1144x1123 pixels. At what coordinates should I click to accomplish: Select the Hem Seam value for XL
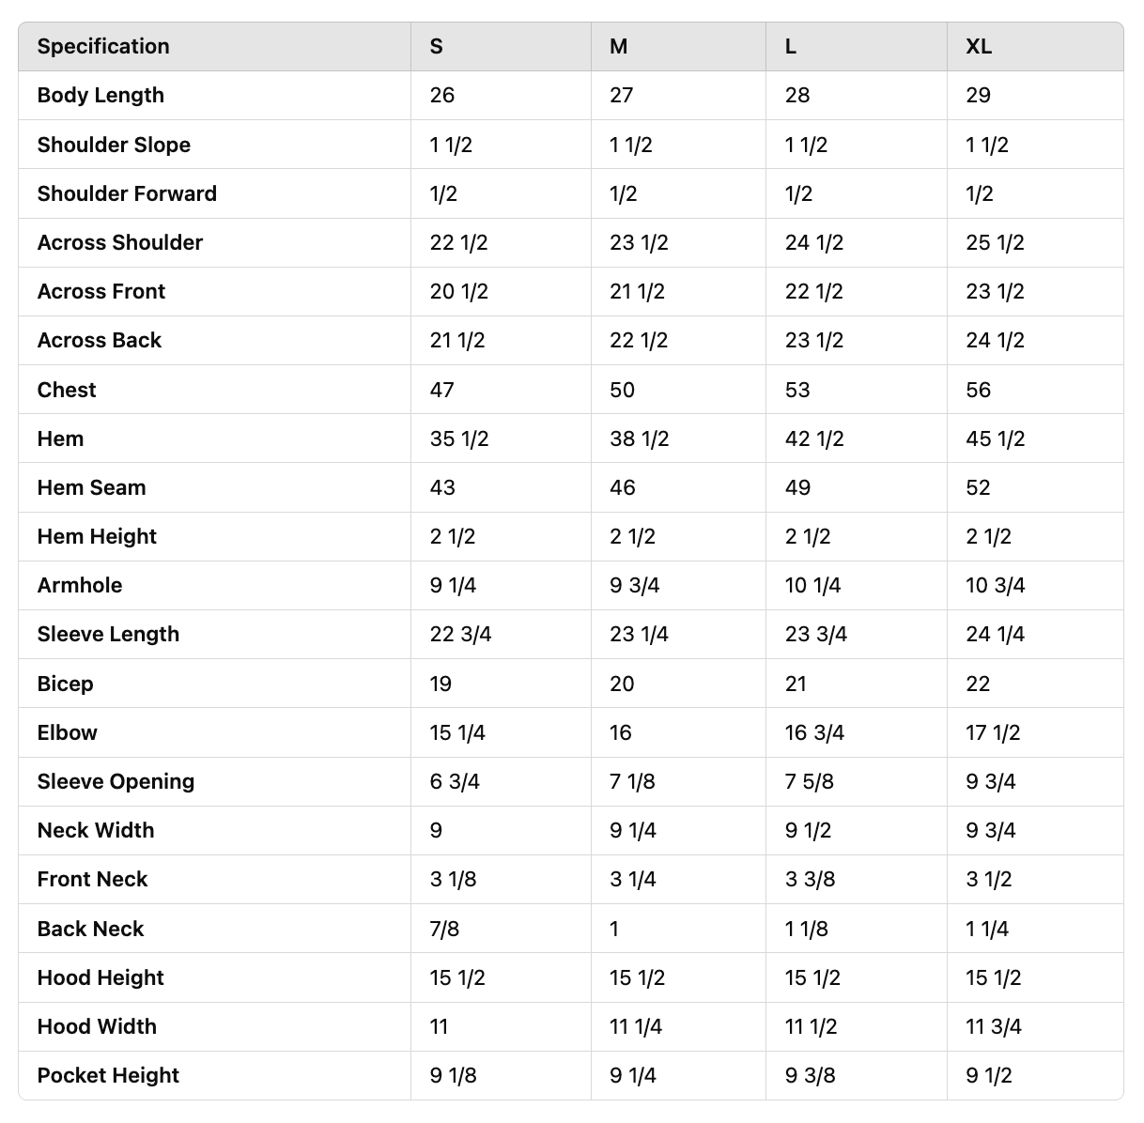[x=978, y=487]
